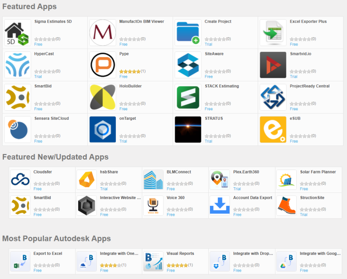The height and width of the screenshot is (279, 347).
Task: Click the Pype app title
Action: pos(124,54)
